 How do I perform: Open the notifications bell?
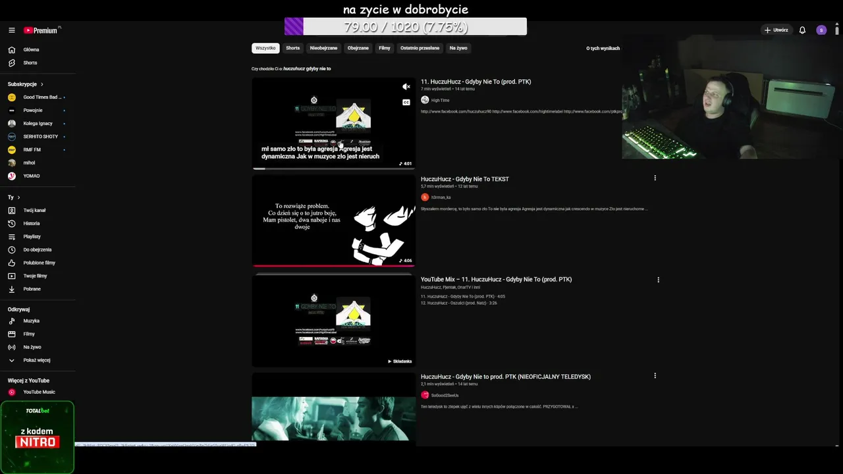click(x=802, y=30)
